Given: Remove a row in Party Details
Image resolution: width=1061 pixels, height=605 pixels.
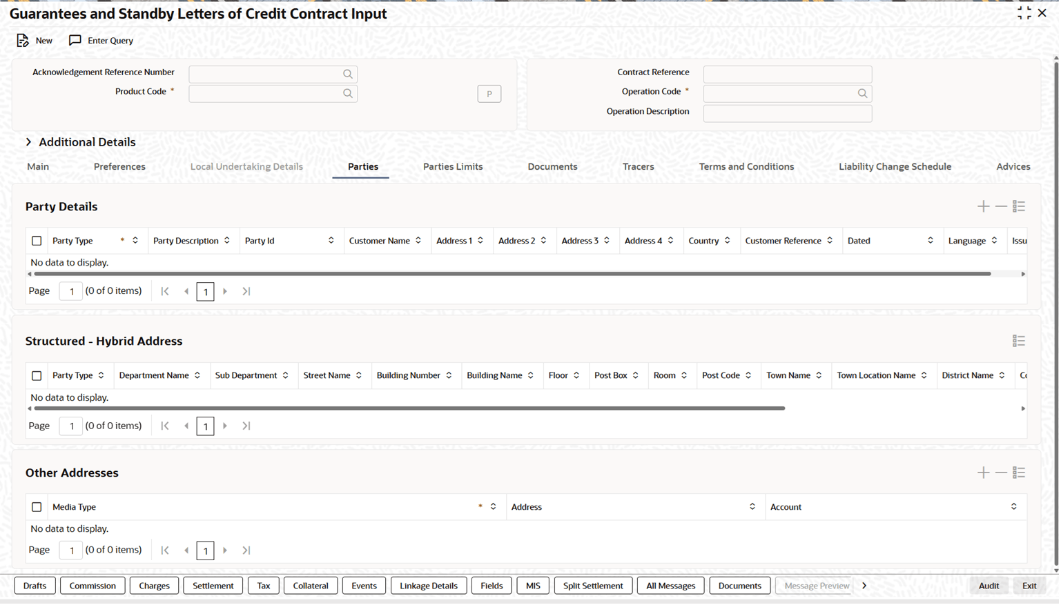Looking at the screenshot, I should [1001, 206].
